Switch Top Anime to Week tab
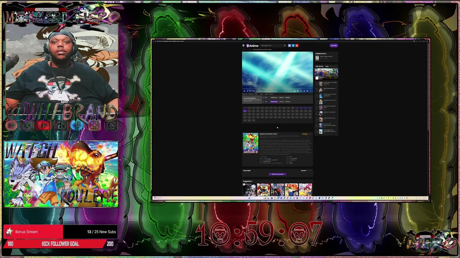The image size is (460, 258). pos(331,66)
